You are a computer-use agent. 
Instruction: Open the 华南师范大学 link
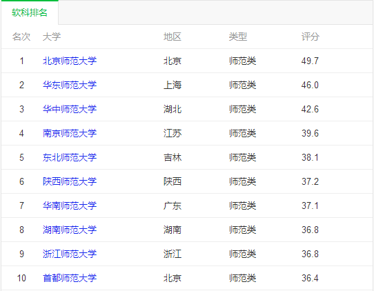70,205
